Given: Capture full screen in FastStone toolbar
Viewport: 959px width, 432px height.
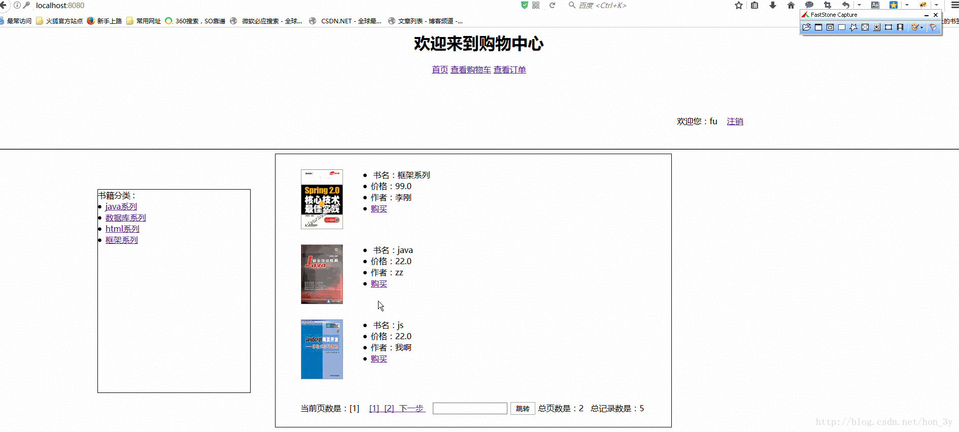Looking at the screenshot, I should click(865, 27).
